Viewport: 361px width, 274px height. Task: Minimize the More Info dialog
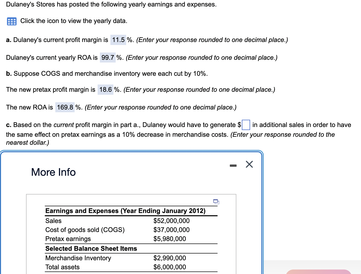pyautogui.click(x=233, y=165)
